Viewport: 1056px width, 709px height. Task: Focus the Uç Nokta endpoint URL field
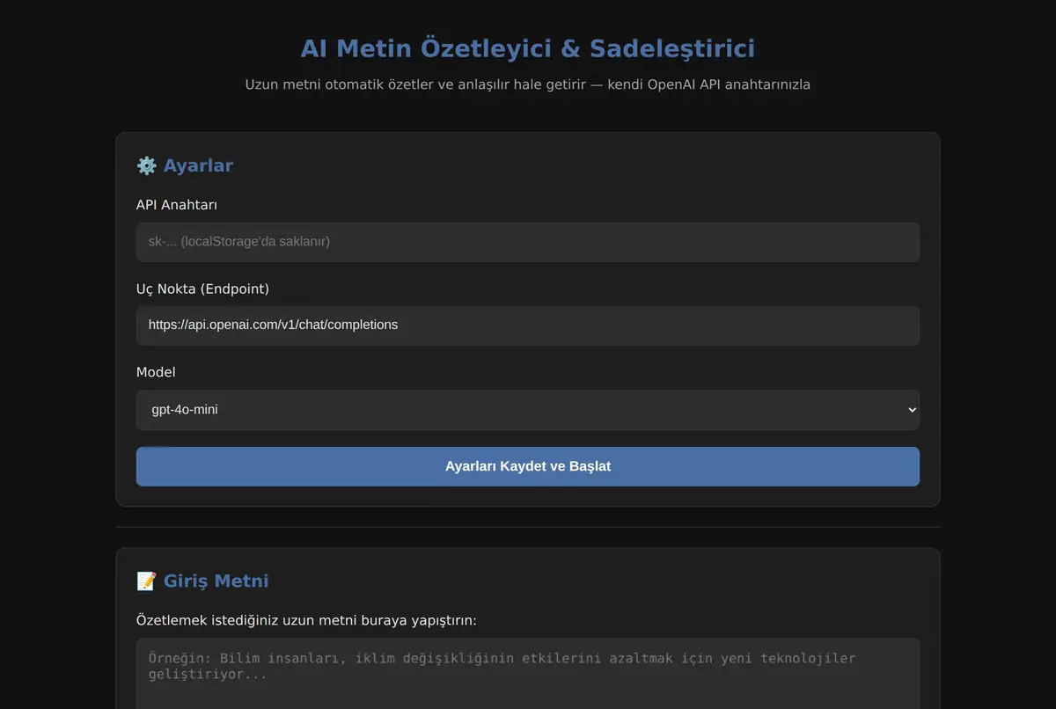click(x=528, y=325)
